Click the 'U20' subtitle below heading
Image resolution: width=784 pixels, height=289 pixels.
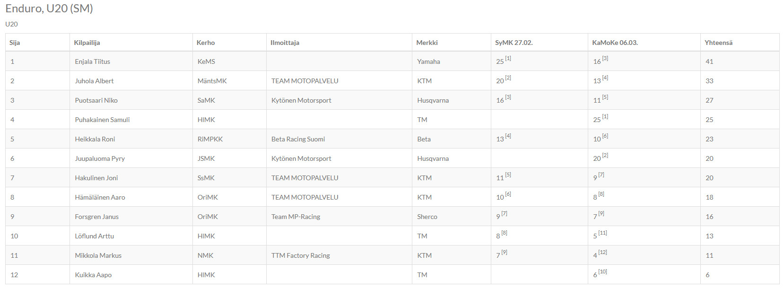(11, 24)
